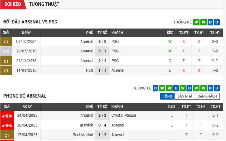The height and width of the screenshot is (141, 226).
Task: Click the 5 - 1 score of 2018 match
Action: coord(102,51)
